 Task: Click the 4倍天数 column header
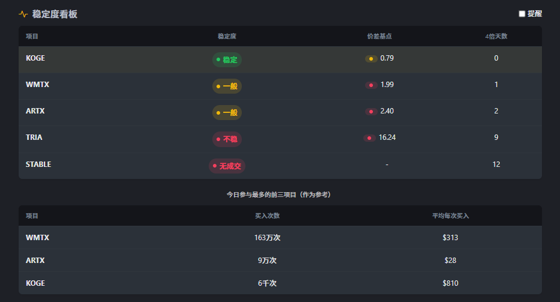[x=496, y=37]
